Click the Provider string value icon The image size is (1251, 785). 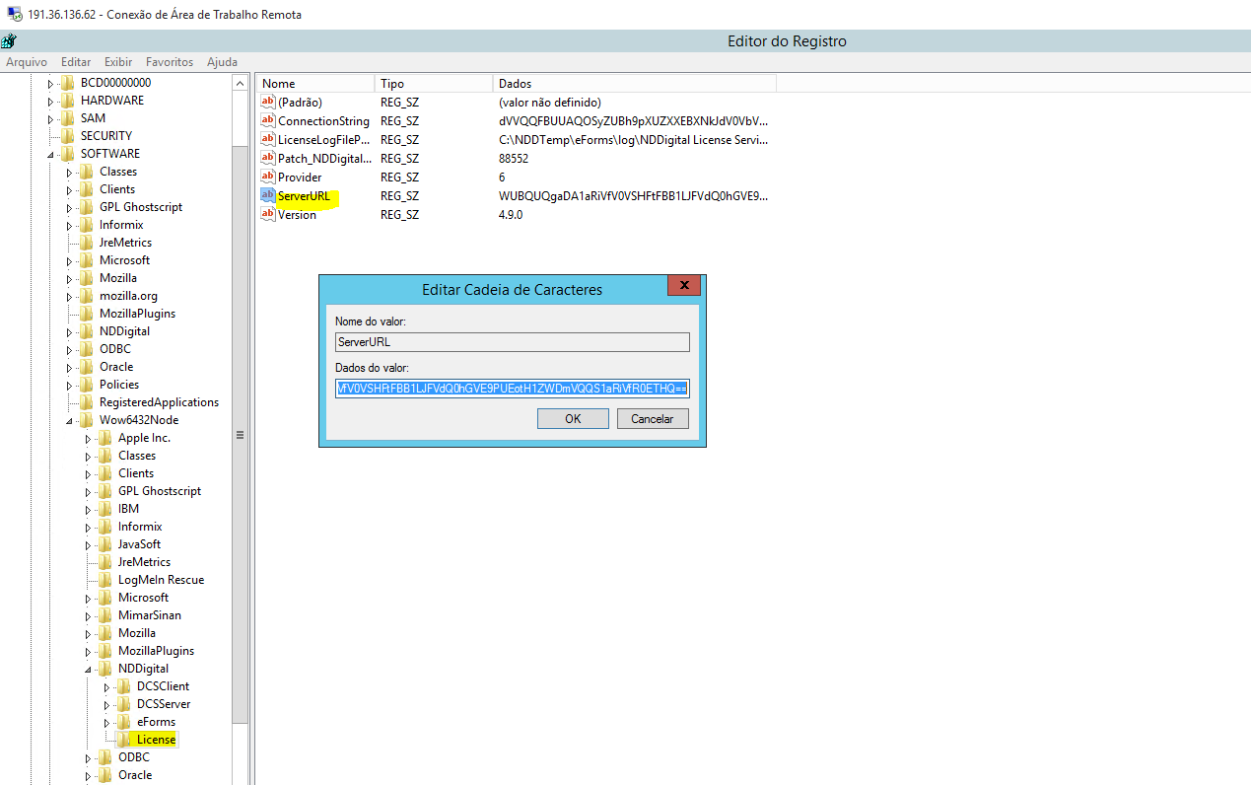point(267,178)
